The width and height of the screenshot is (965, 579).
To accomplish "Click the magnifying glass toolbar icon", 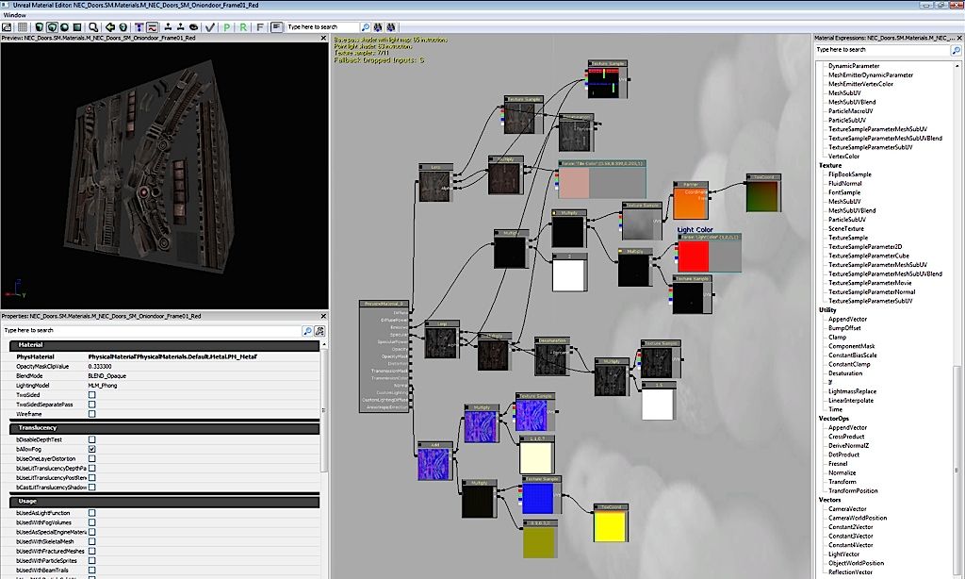I will [93, 27].
